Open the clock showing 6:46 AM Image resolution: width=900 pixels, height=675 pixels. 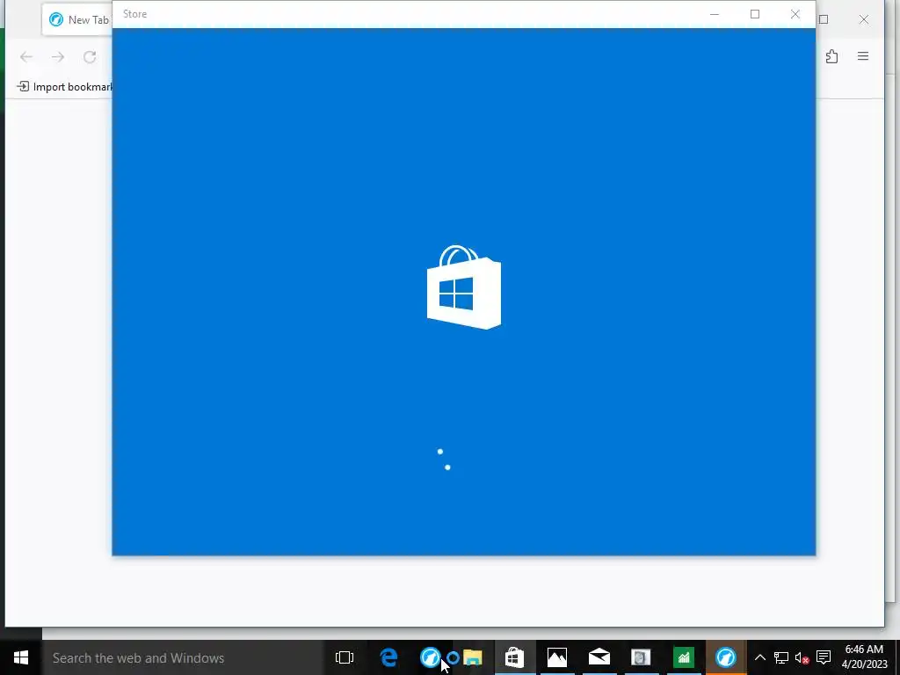coord(864,657)
